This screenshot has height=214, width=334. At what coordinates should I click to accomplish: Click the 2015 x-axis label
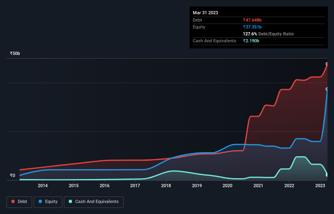click(74, 186)
